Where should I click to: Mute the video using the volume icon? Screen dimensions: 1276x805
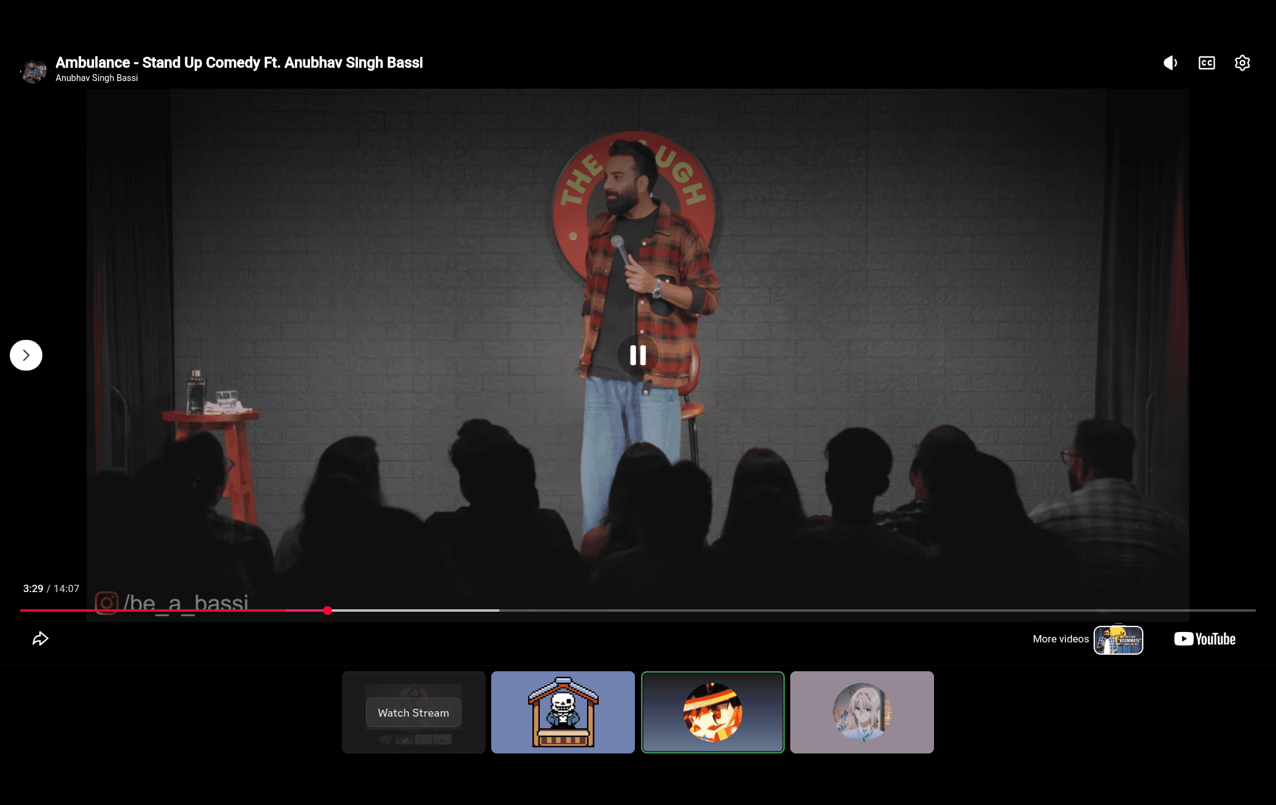pos(1170,63)
